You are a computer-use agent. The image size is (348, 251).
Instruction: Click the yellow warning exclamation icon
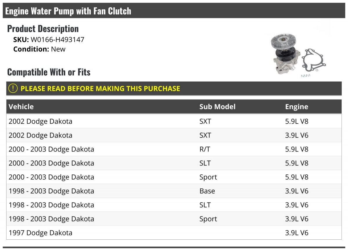13,89
